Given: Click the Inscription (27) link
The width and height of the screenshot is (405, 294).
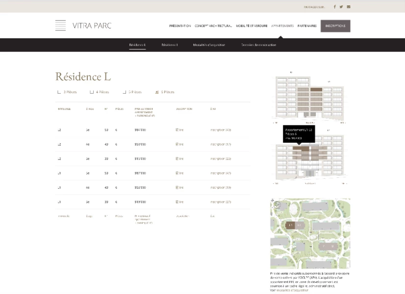Looking at the screenshot, I should [220, 202].
